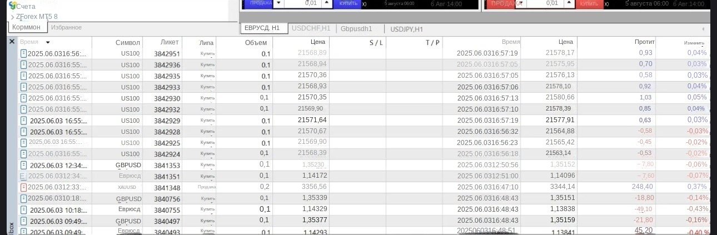Click close price 21564,88
This screenshot has width=717, height=235.
point(560,131)
